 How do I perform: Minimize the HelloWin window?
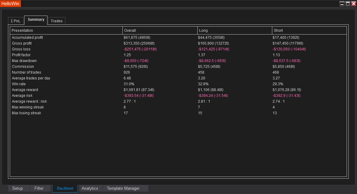click(x=342, y=4)
